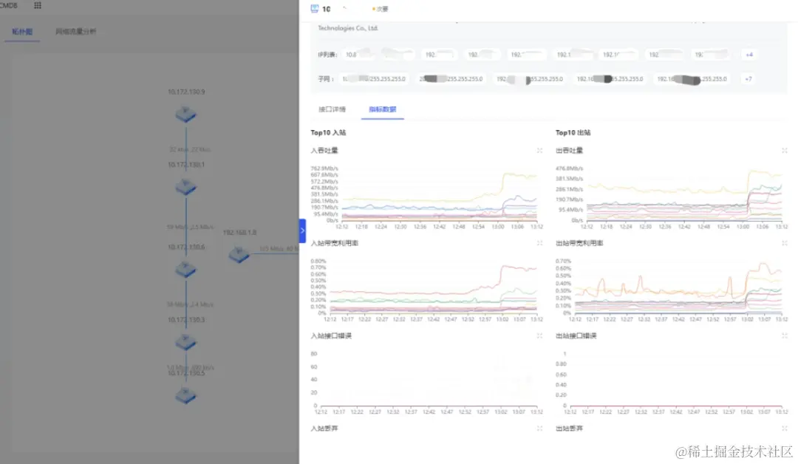Expand the 出站带宽利用率 chart to fullscreen

click(x=784, y=243)
